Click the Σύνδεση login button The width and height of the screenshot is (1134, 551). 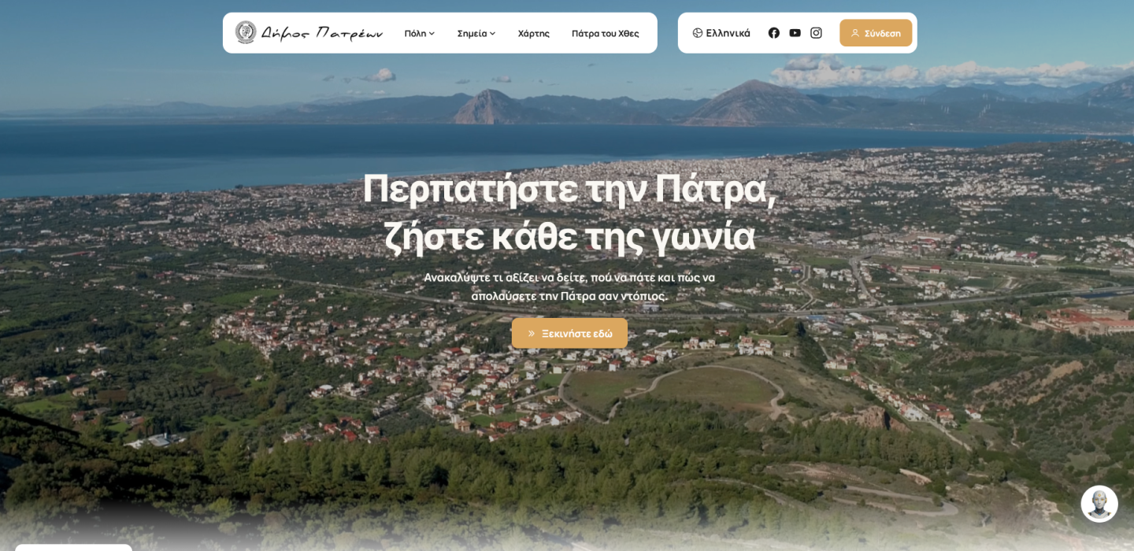(876, 33)
